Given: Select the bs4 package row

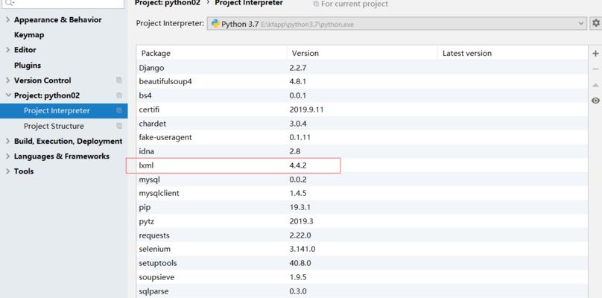Looking at the screenshot, I should pyautogui.click(x=362, y=95).
